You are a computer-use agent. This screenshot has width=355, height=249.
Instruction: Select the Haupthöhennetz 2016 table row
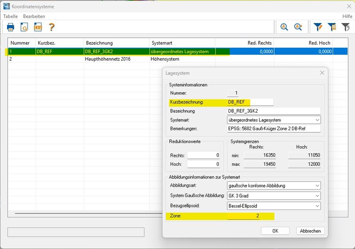(106, 59)
